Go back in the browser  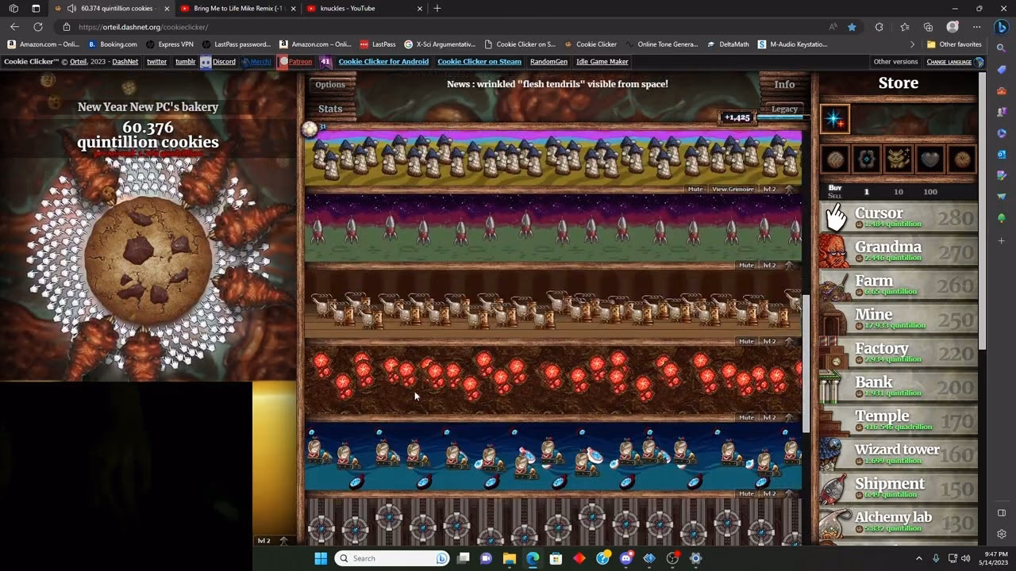14,27
